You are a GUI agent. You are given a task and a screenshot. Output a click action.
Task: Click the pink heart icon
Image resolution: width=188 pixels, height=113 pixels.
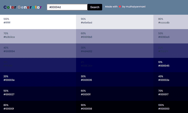120,6
